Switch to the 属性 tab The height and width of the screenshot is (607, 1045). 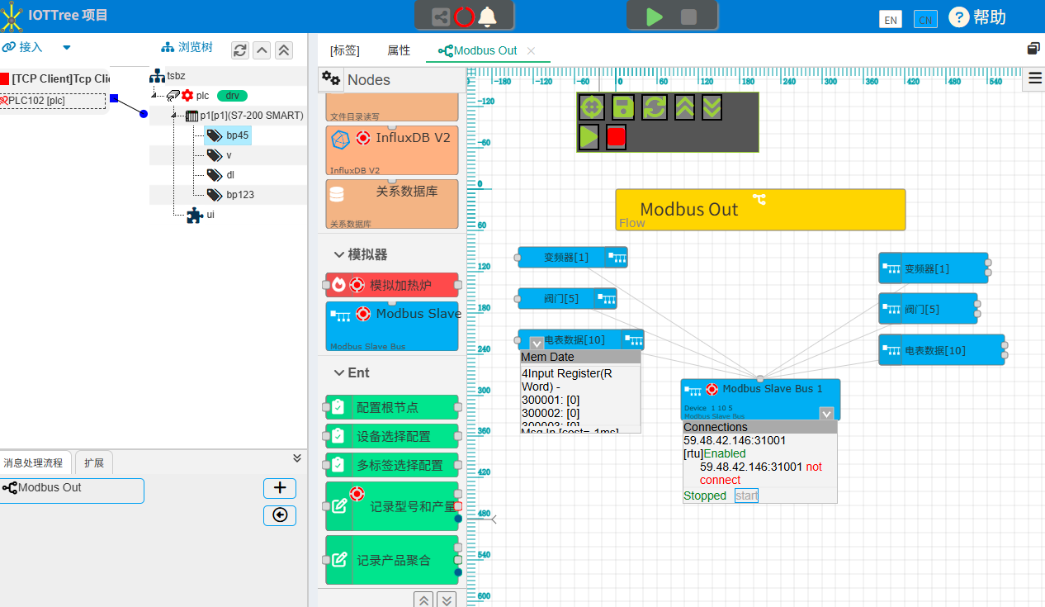[x=399, y=50]
